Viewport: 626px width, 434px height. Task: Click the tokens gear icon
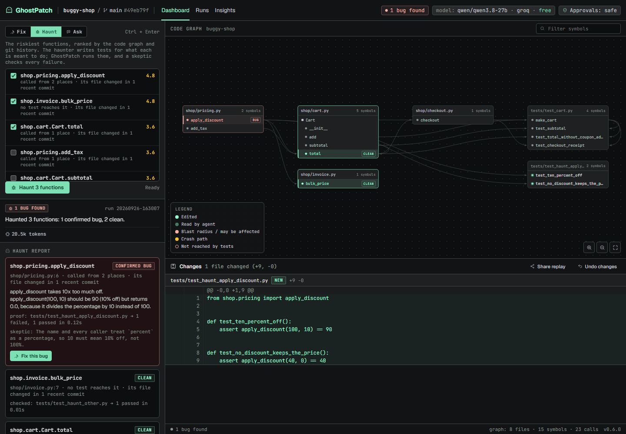(7, 234)
